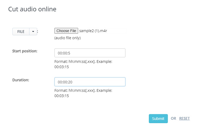212x126 pixels.
Task: Click the 00:03:15 example below Start position
Action: coord(61,67)
